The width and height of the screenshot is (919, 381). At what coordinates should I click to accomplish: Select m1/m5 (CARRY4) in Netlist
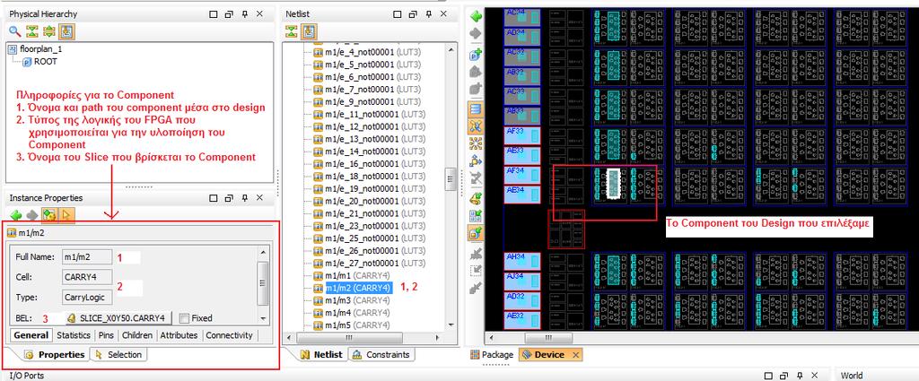tap(357, 325)
